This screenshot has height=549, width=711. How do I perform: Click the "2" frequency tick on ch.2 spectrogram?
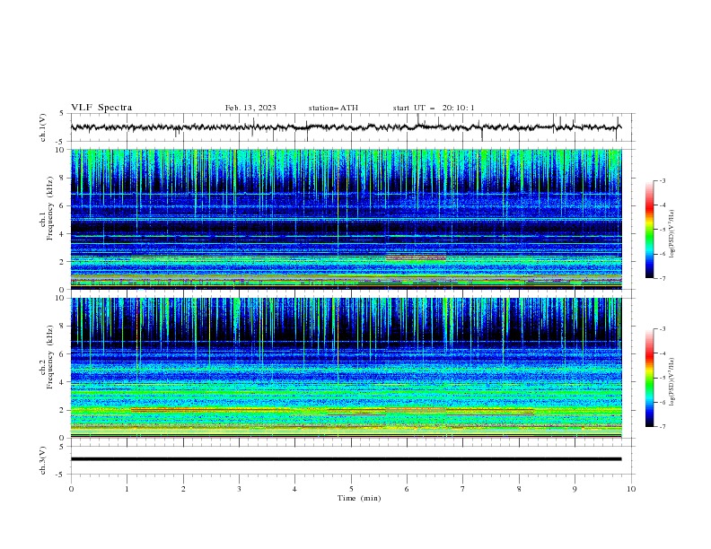pyautogui.click(x=63, y=410)
